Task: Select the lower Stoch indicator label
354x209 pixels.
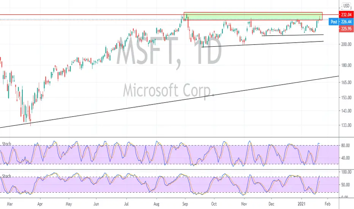Action: coord(6,176)
